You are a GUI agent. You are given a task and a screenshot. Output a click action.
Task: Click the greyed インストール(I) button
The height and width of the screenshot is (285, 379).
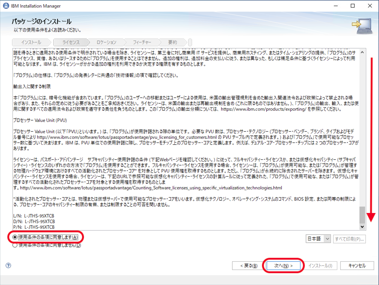pos(320,265)
